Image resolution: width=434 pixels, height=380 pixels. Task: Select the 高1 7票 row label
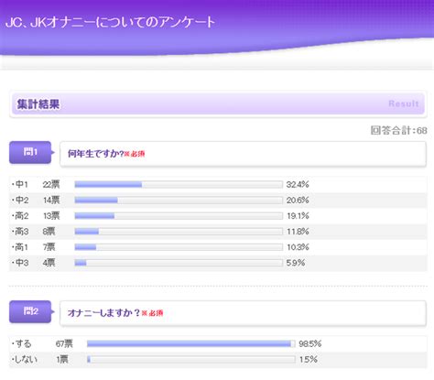(x=33, y=247)
